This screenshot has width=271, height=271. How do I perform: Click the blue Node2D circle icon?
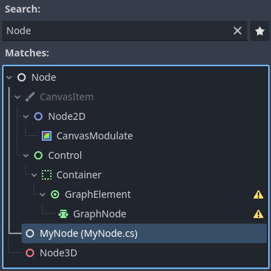[x=38, y=116]
